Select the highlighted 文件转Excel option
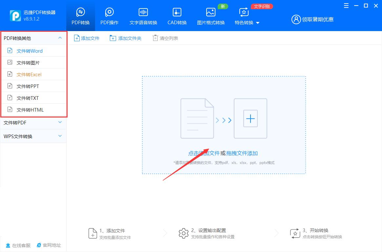This screenshot has height=252, width=382. coord(29,74)
